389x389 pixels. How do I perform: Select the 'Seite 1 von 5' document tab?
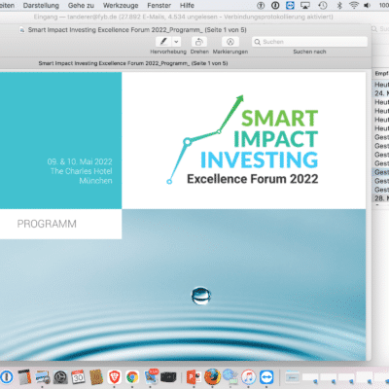tap(133, 63)
